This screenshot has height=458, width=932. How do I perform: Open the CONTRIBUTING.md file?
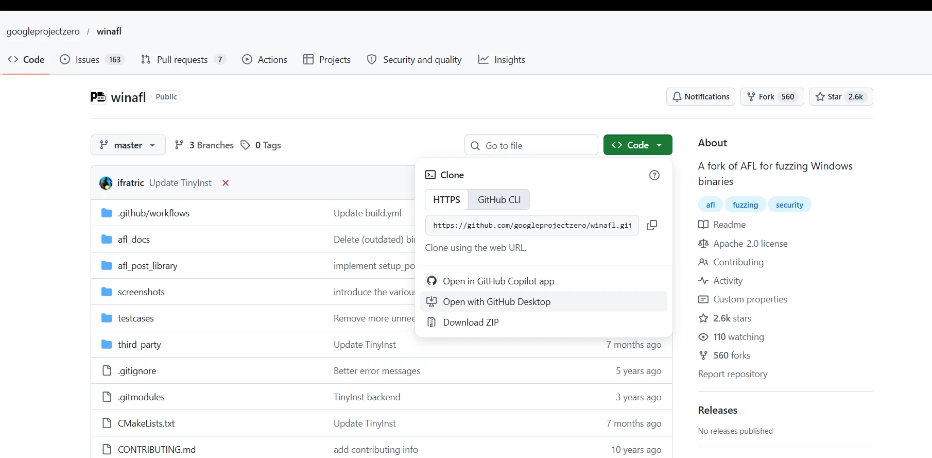(157, 449)
